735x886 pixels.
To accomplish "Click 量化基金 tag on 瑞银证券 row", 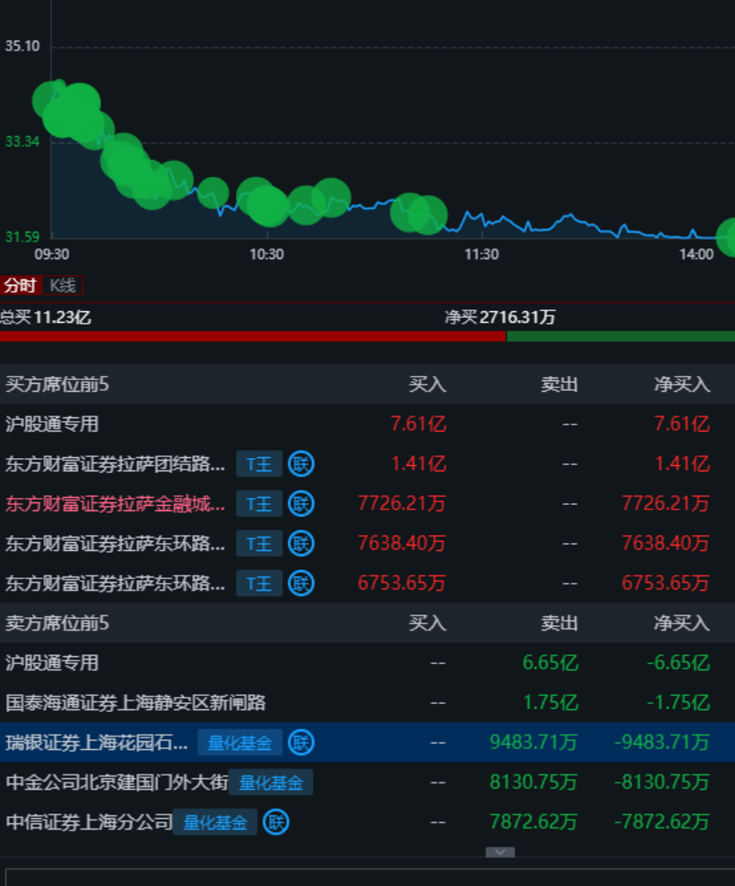I will click(240, 743).
